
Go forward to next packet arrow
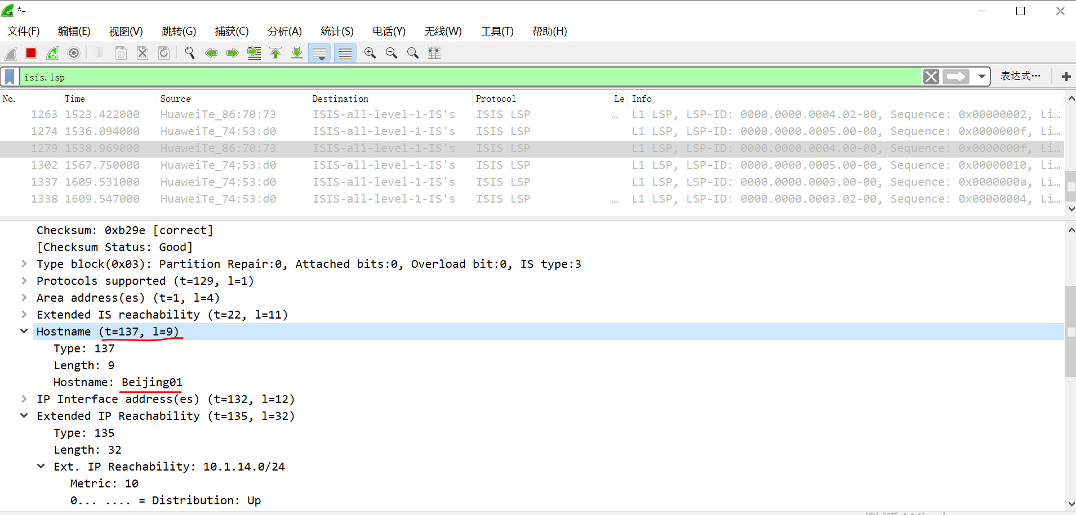(233, 53)
